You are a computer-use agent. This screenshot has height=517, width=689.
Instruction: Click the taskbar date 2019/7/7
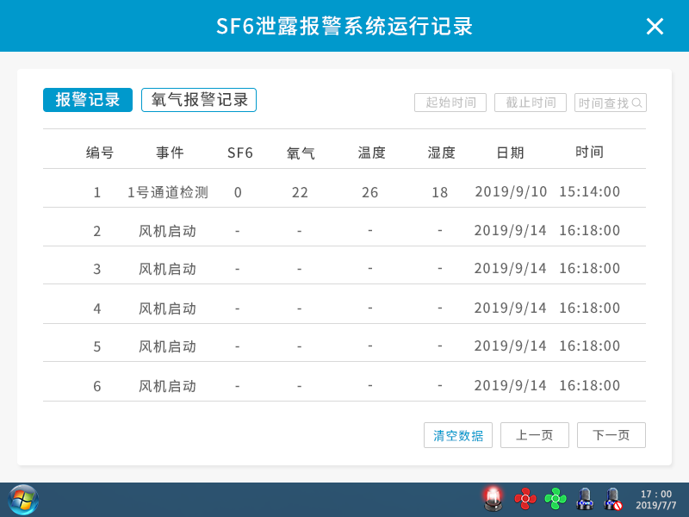click(656, 505)
